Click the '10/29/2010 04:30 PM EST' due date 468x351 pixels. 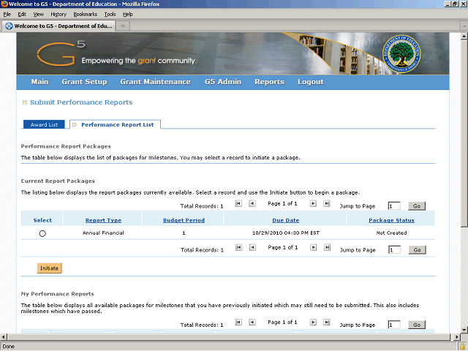coord(286,233)
